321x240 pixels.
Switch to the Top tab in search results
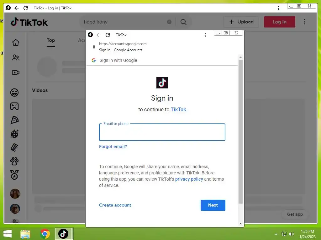click(50, 40)
